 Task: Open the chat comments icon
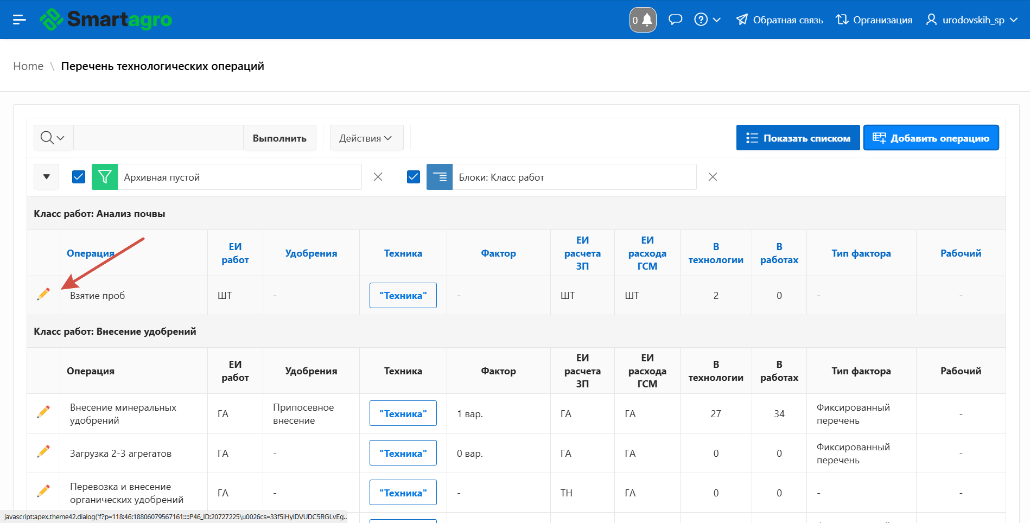pos(675,20)
